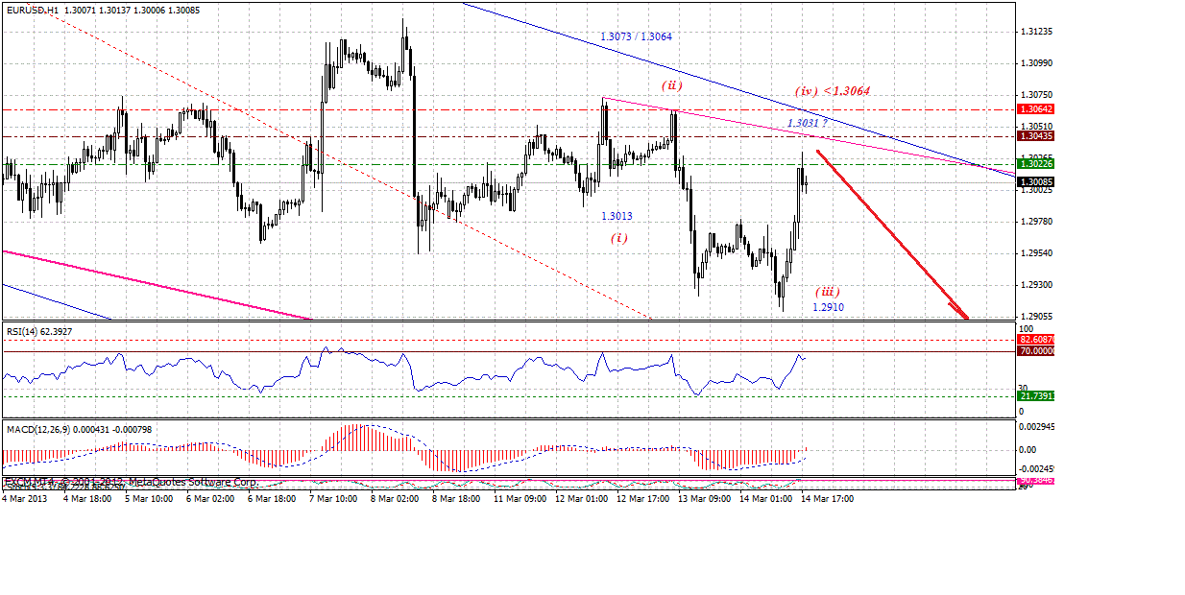Screen dimensions: 1185x595
Task: Select the '7 Mar 10:00' time label
Action: 335,499
